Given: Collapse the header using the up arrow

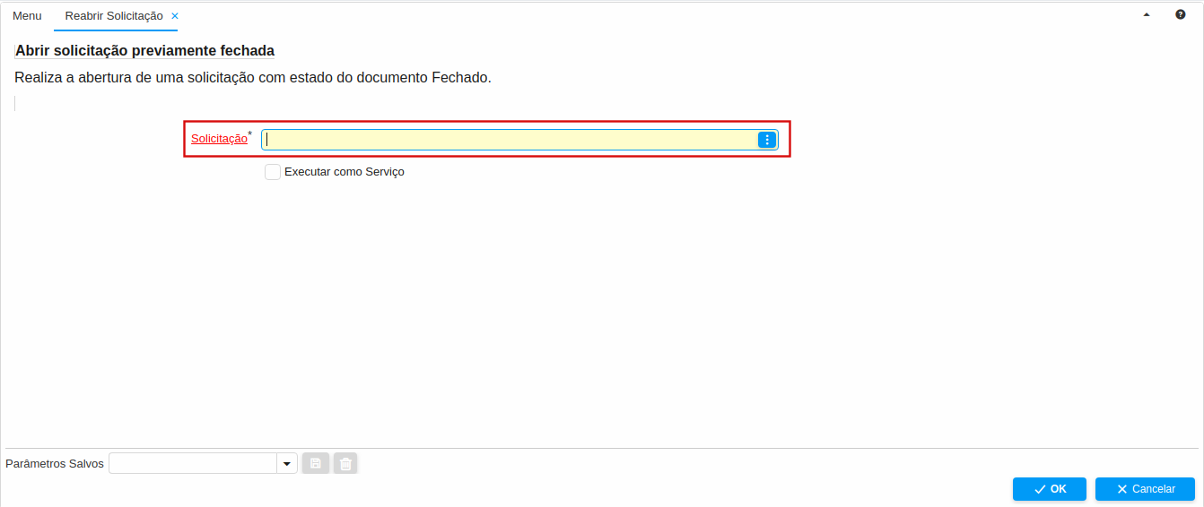Looking at the screenshot, I should [1147, 14].
